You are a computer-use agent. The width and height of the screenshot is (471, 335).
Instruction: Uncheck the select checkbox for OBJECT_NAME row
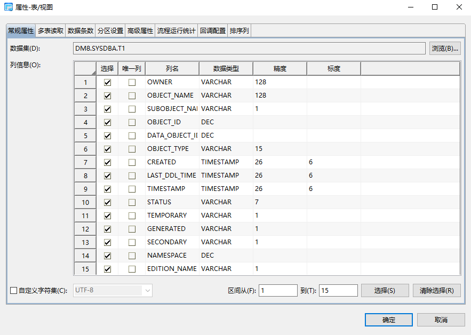[107, 96]
